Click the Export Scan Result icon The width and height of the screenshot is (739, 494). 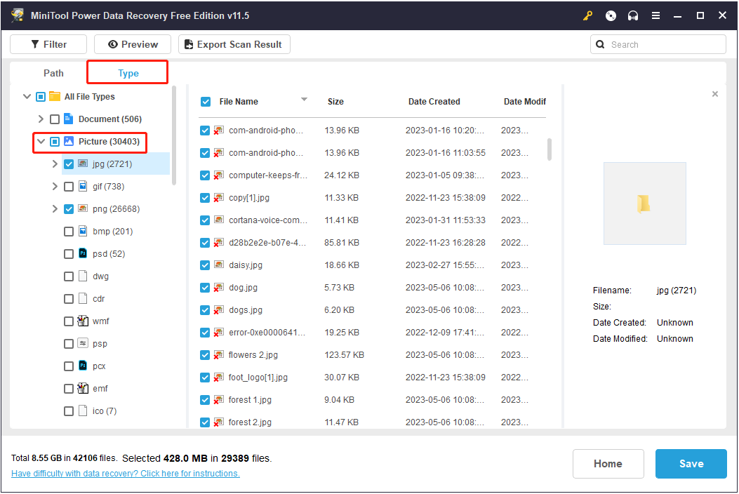coord(187,44)
